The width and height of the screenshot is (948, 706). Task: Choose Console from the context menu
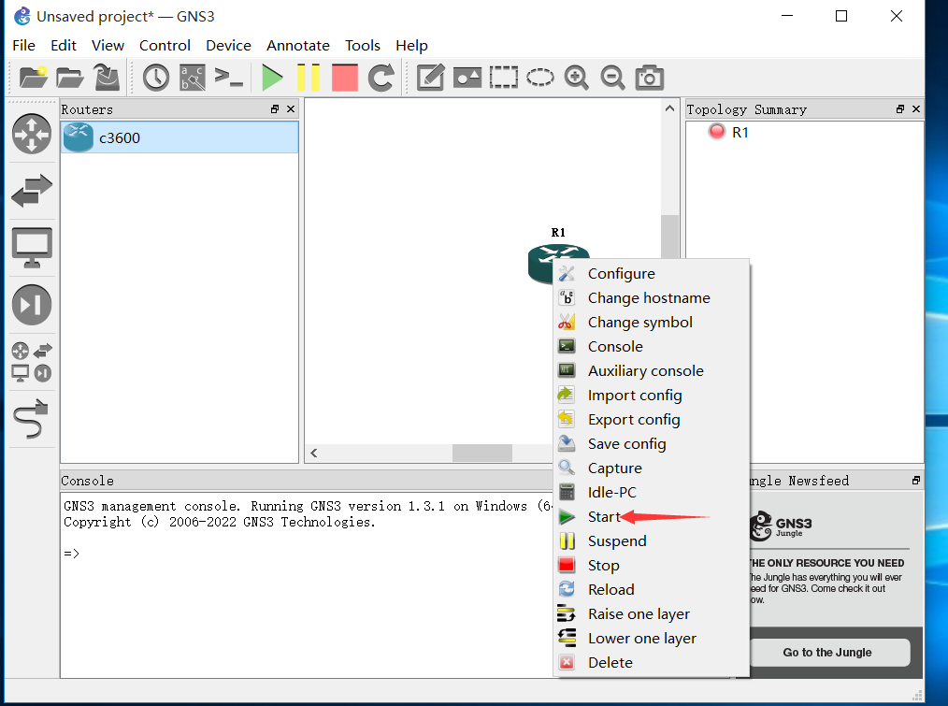tap(651, 346)
